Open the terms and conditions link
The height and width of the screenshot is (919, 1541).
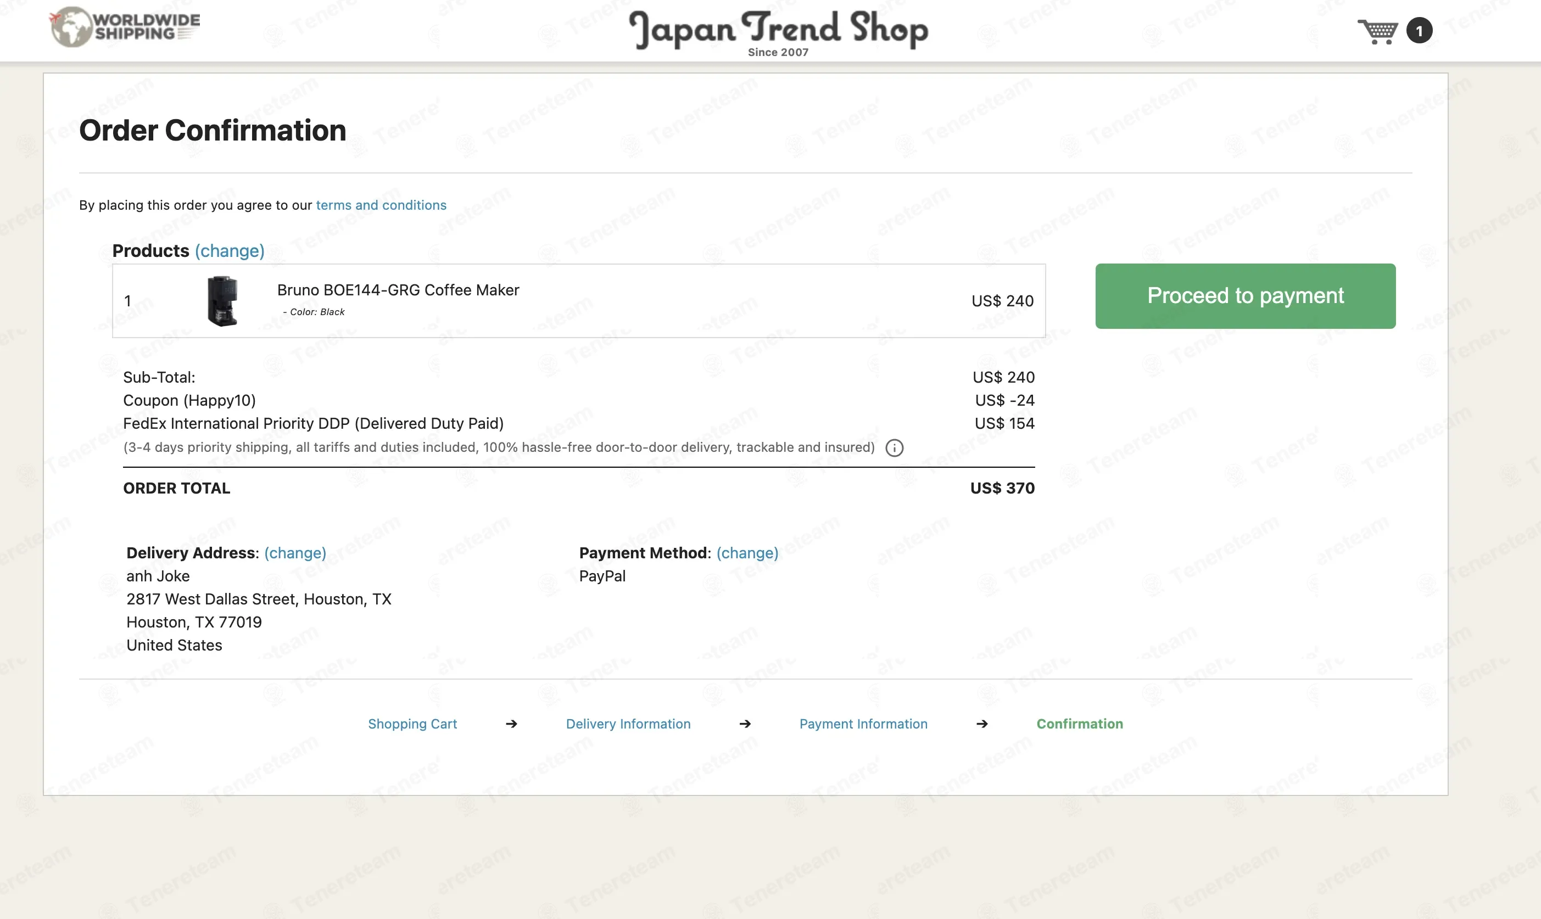coord(381,205)
